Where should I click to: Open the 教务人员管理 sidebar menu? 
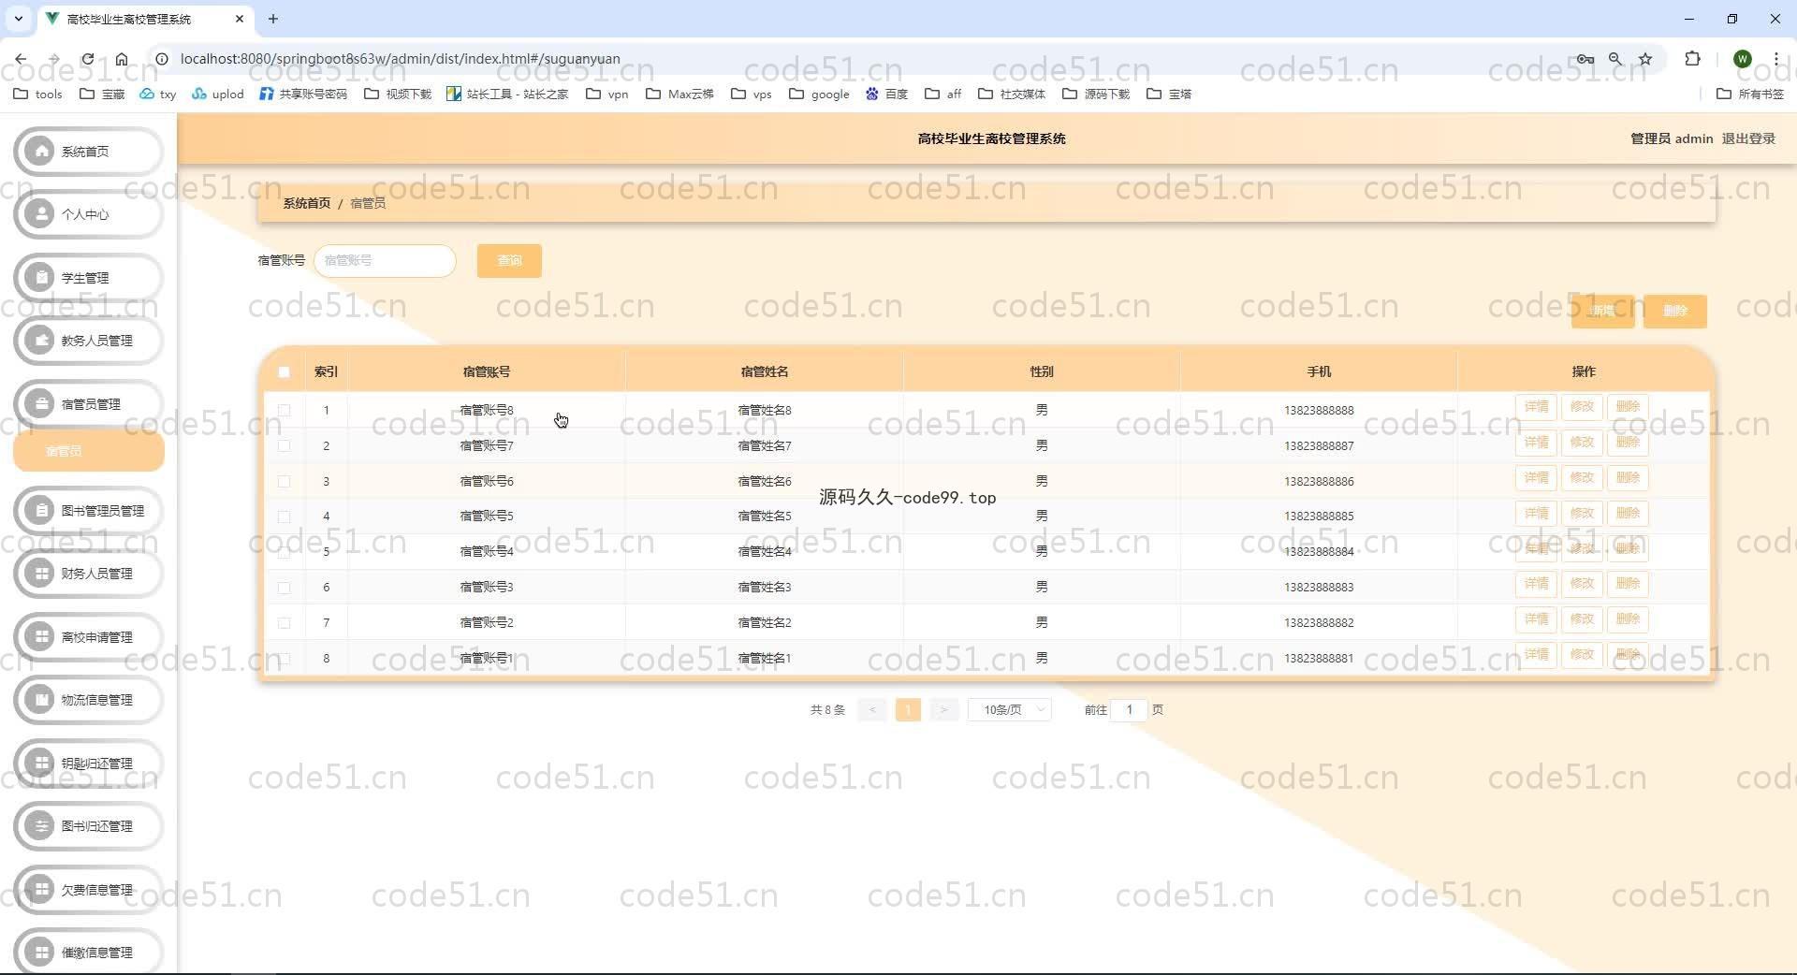[x=89, y=341]
